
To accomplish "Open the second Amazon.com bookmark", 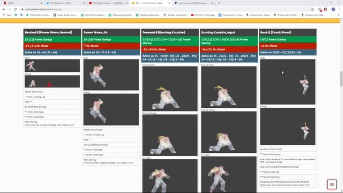I will pos(286,15).
